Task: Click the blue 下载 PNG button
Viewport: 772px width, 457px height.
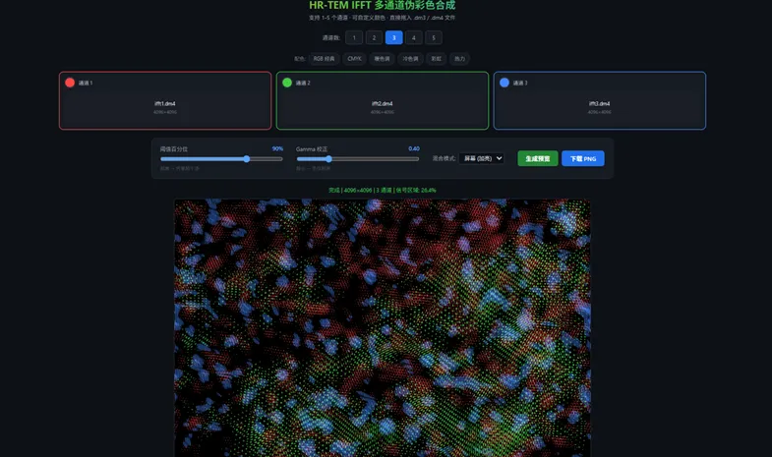Action: (x=583, y=158)
